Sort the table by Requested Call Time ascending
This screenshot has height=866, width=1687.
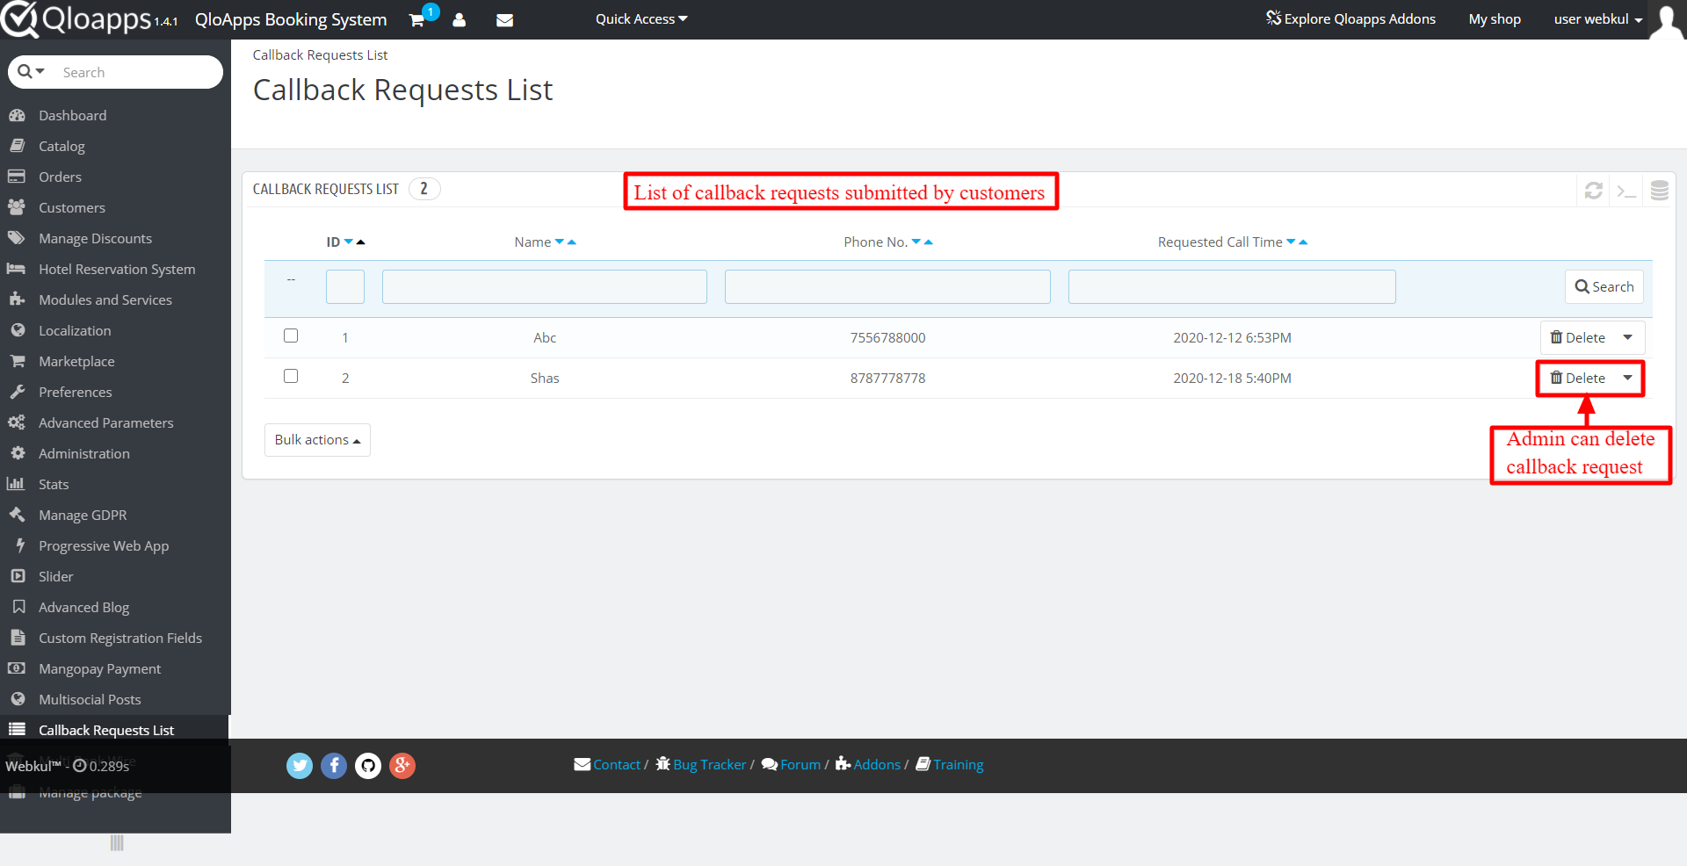[x=1303, y=242]
